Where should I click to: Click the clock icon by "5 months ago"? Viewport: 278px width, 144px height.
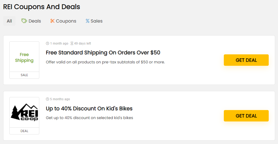click(x=47, y=99)
